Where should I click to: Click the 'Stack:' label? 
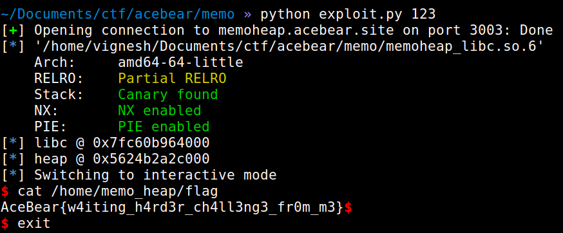(x=59, y=95)
